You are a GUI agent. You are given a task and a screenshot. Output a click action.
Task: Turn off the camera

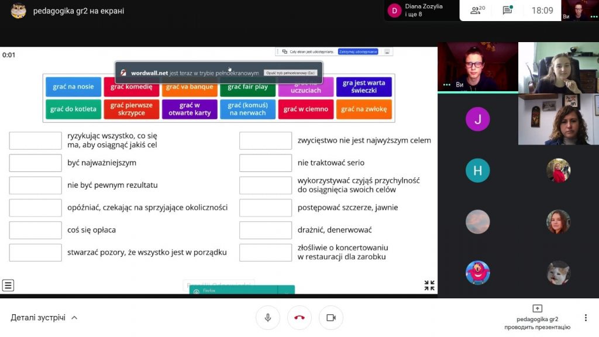(331, 318)
